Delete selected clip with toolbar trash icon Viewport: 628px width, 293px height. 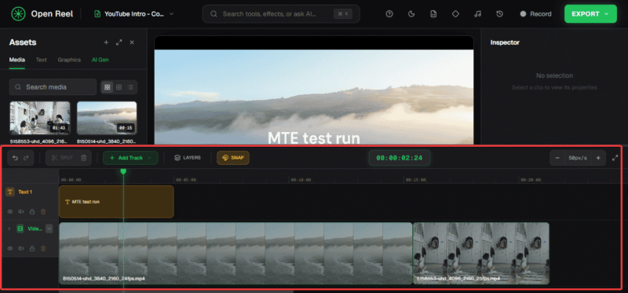(84, 158)
